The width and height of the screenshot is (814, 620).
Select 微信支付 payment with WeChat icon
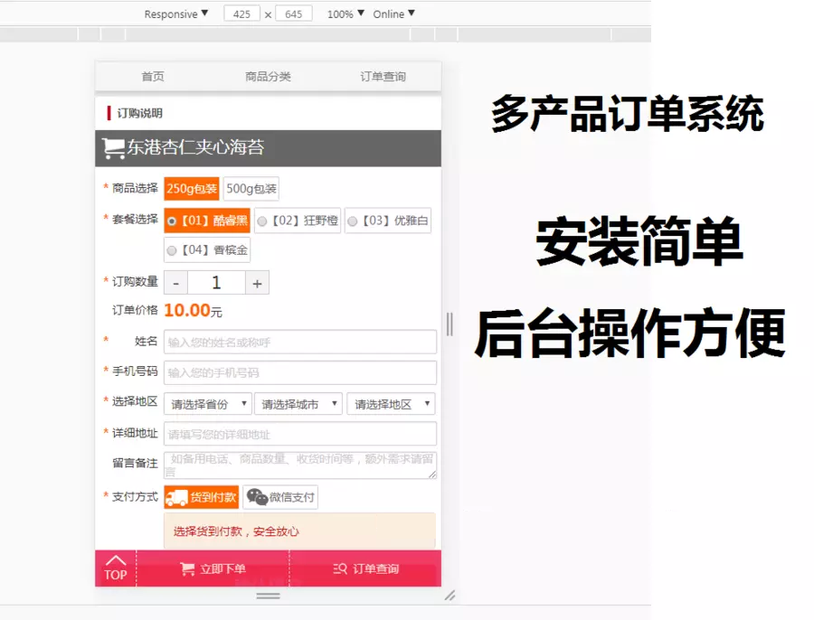tap(280, 497)
